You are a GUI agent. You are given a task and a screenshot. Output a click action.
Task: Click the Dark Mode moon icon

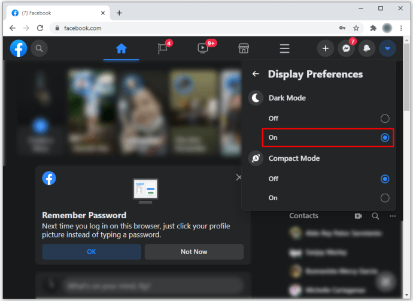[x=256, y=98]
